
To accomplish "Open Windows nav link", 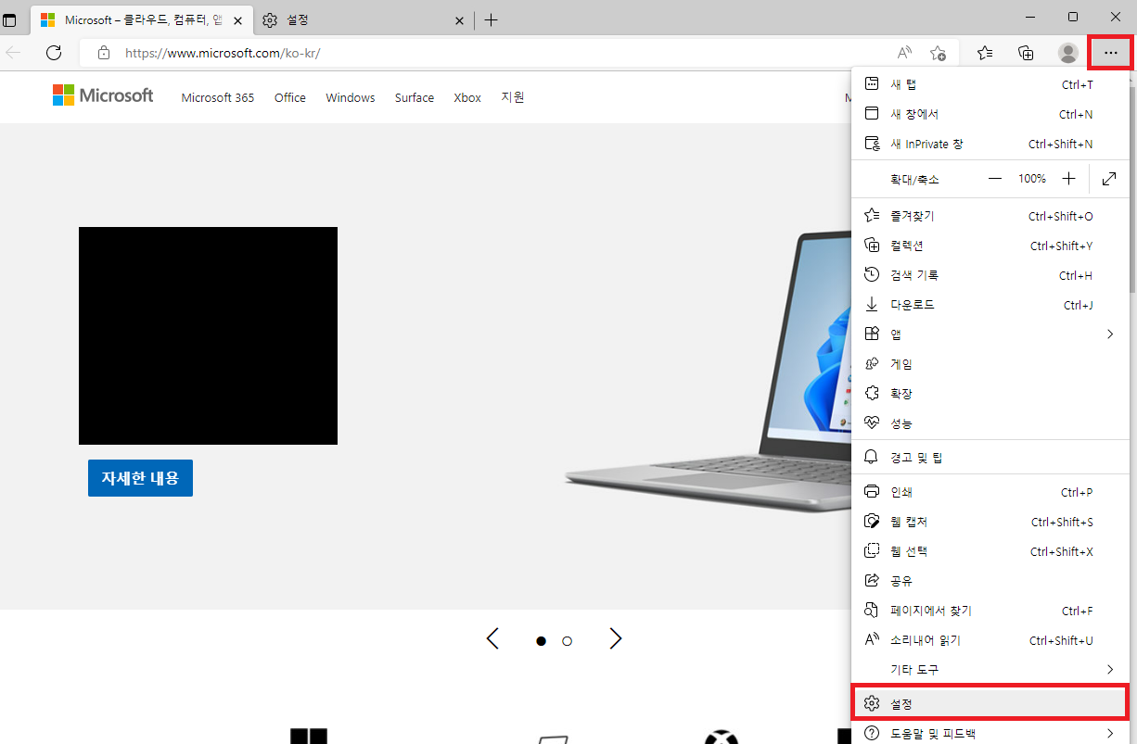I will pyautogui.click(x=351, y=97).
